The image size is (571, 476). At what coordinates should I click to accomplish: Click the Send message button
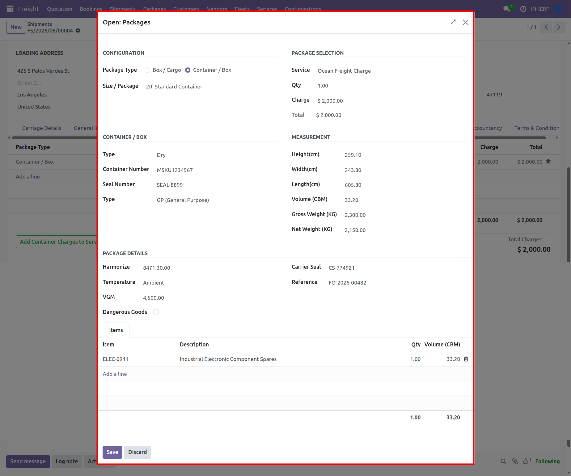pyautogui.click(x=28, y=461)
